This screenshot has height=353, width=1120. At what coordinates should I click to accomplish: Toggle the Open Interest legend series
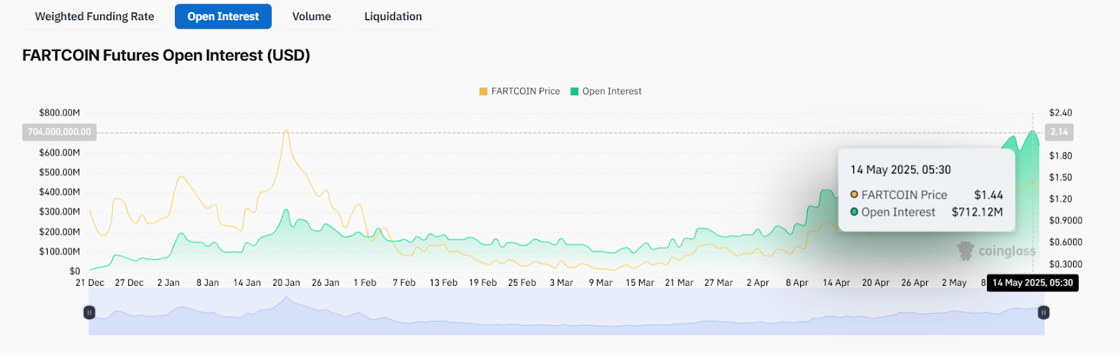606,91
